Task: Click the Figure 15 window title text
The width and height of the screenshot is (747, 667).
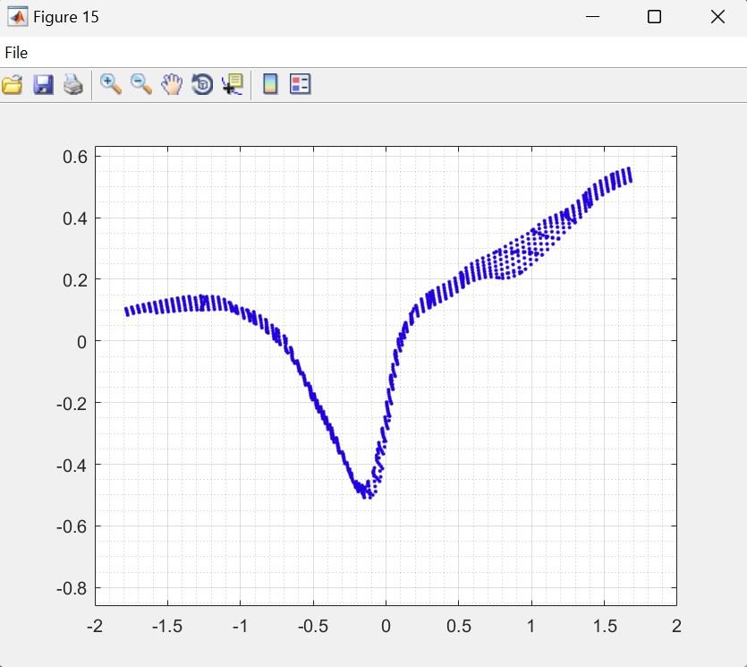Action: click(x=66, y=17)
